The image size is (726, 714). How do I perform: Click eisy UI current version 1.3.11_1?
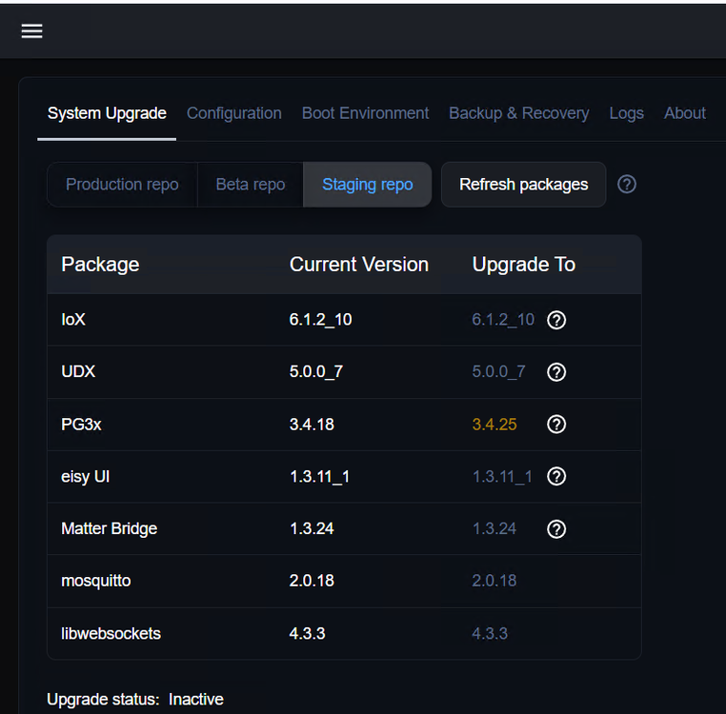(x=319, y=477)
